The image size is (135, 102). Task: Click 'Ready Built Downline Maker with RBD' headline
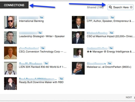point(41,82)
